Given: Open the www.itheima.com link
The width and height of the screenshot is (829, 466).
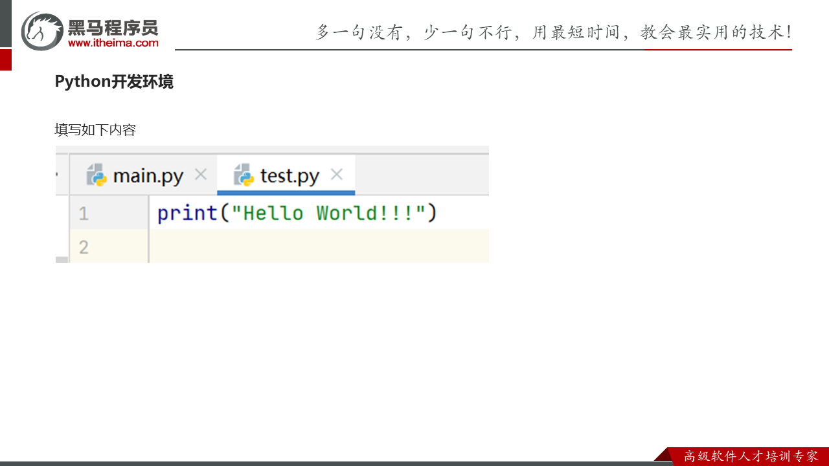Looking at the screenshot, I should coord(113,43).
